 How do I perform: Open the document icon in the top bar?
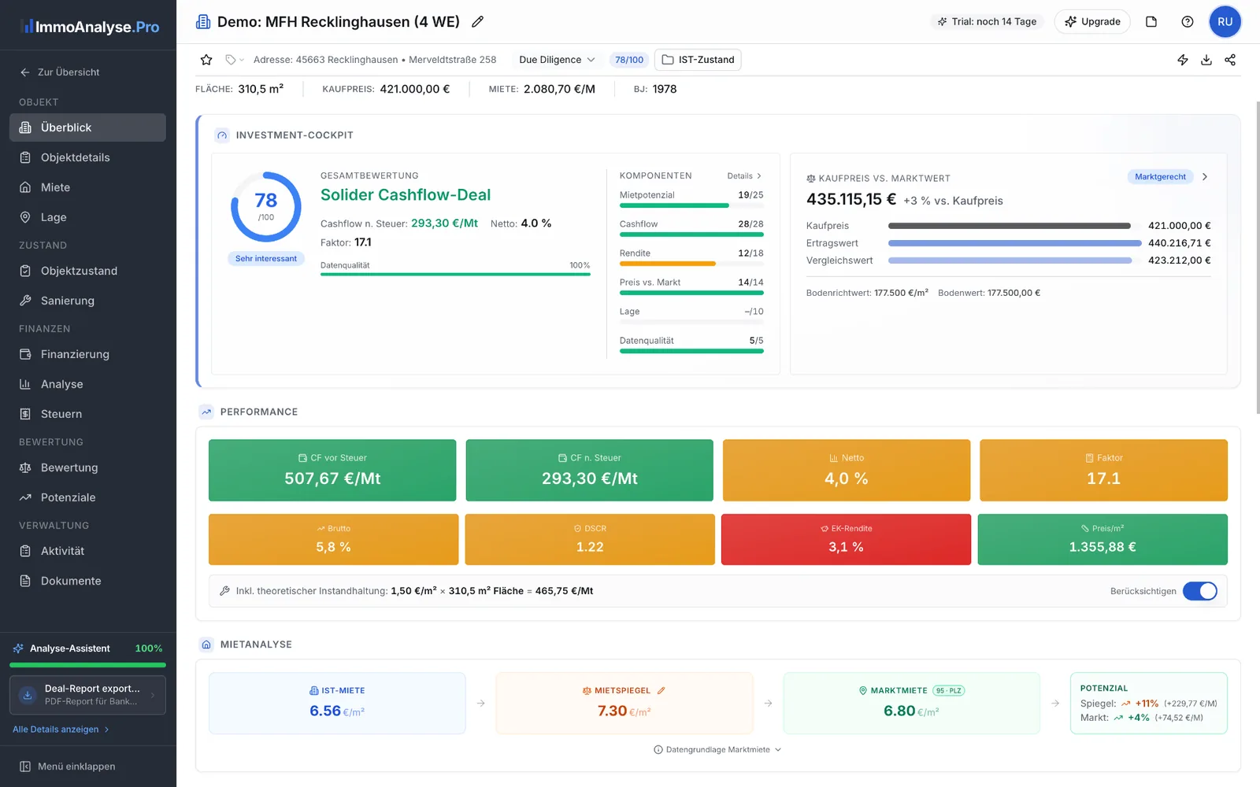pos(1151,21)
